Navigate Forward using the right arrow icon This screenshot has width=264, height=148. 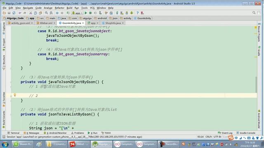[x=62, y=13]
